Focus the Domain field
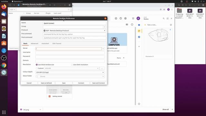The image size is (206, 116). (70, 61)
